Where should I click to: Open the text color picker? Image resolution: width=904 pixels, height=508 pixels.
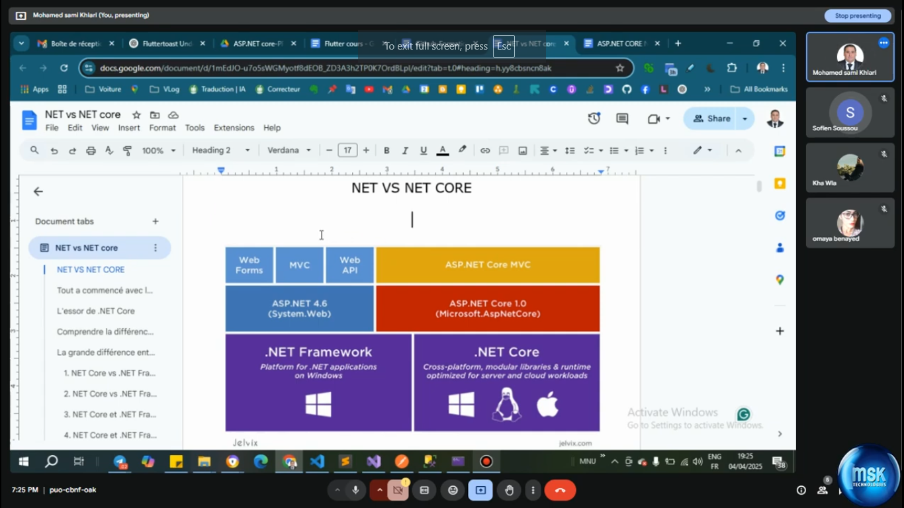coord(443,151)
